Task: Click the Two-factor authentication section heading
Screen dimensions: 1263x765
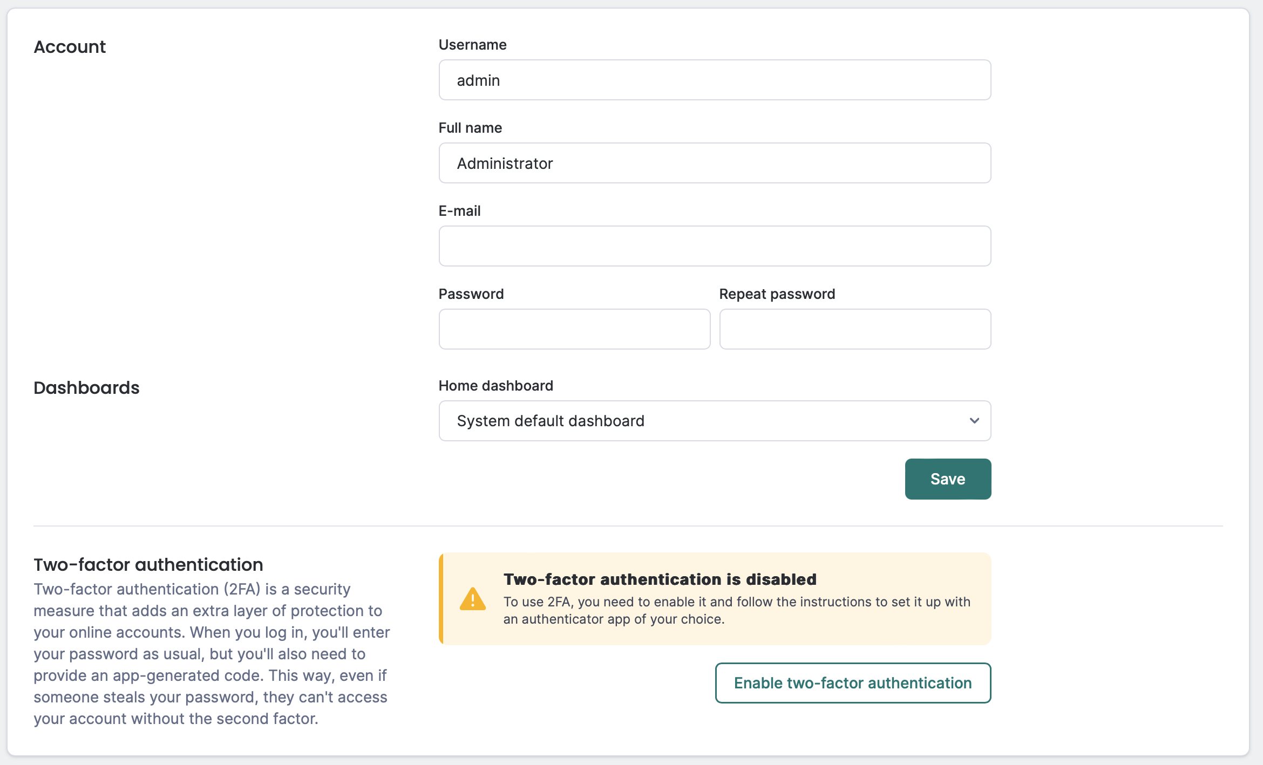Action: (148, 565)
